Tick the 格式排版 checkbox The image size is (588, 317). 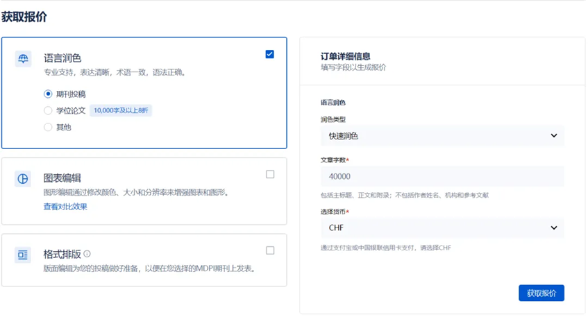pyautogui.click(x=270, y=250)
